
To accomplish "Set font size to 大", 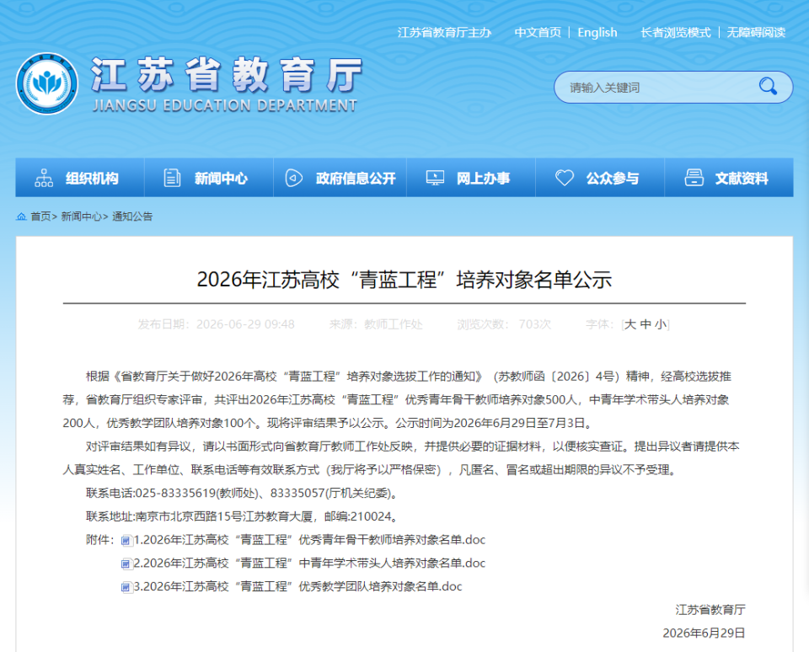I will coord(630,324).
